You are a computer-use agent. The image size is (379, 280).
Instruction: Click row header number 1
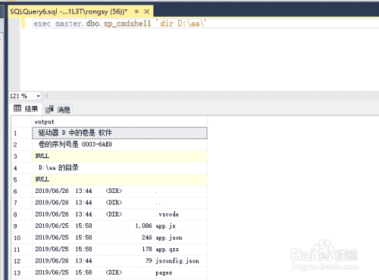(22, 133)
